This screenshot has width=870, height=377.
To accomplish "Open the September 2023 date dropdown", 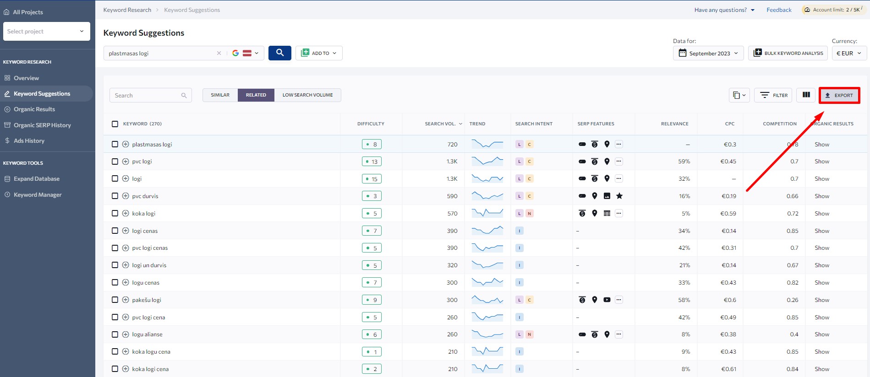I will point(709,53).
